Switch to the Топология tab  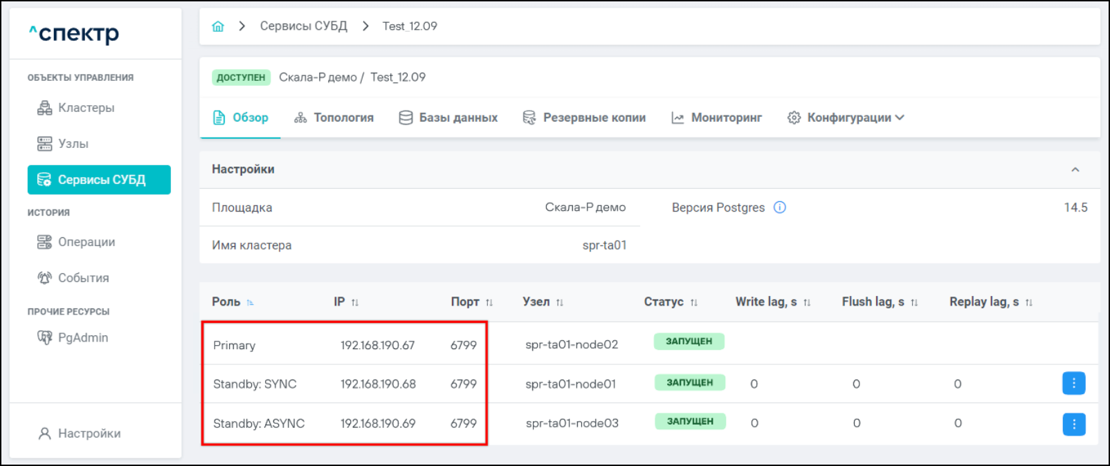(334, 118)
